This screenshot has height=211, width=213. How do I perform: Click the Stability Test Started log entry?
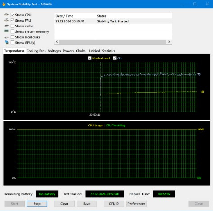click(113, 21)
